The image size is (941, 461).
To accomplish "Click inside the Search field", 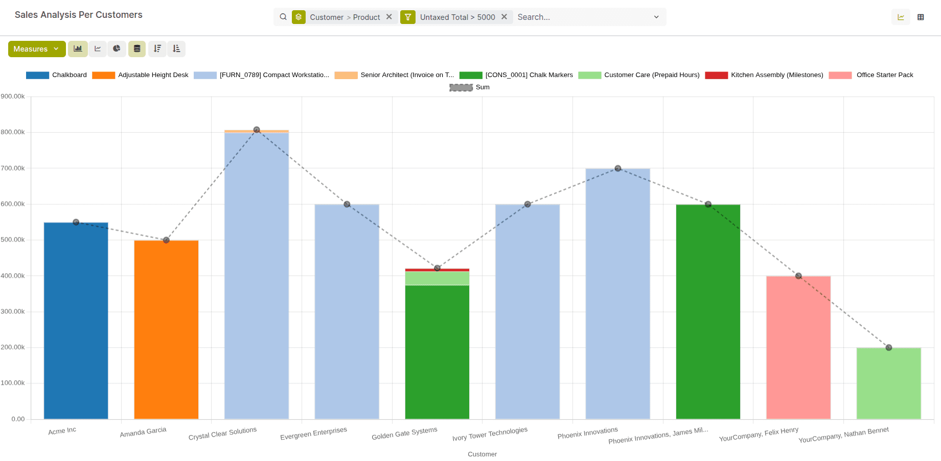I will (562, 17).
